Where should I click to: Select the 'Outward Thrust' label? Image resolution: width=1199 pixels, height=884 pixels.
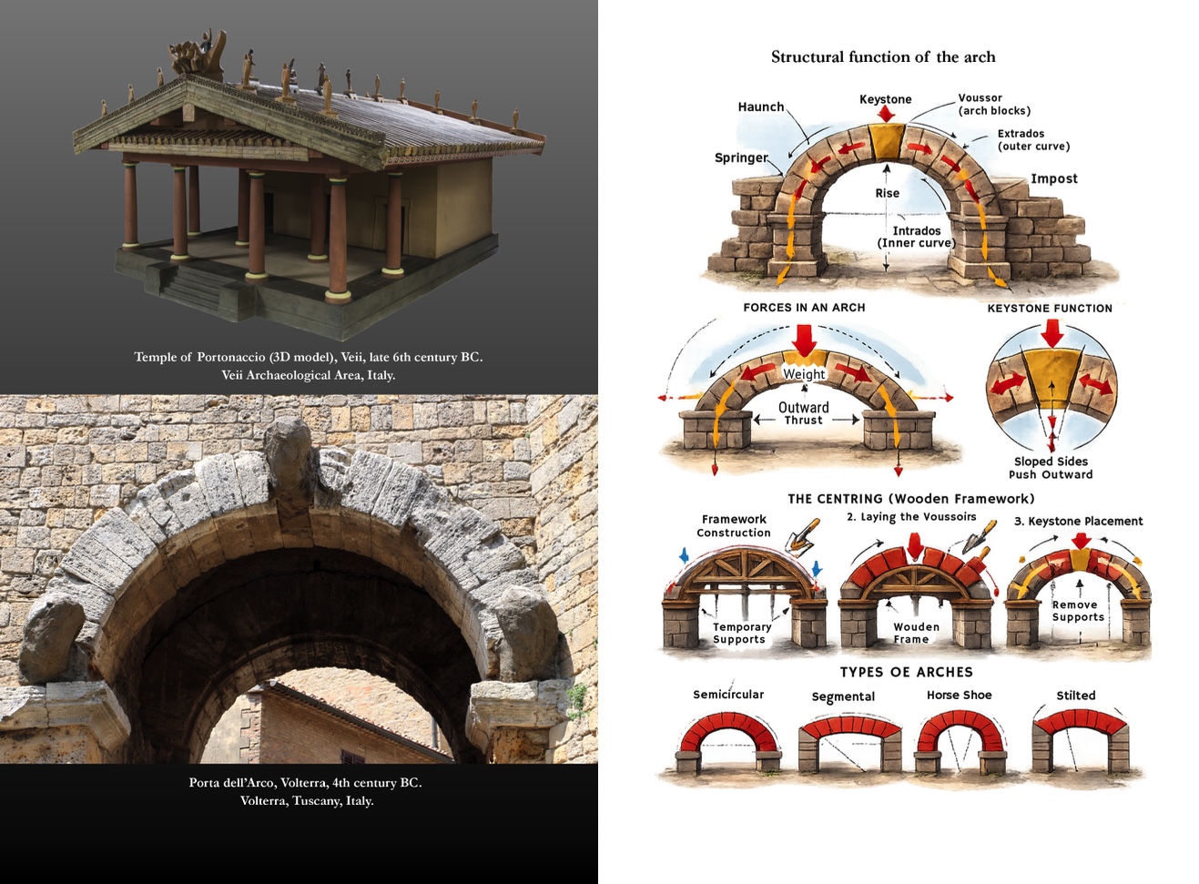[x=804, y=413]
